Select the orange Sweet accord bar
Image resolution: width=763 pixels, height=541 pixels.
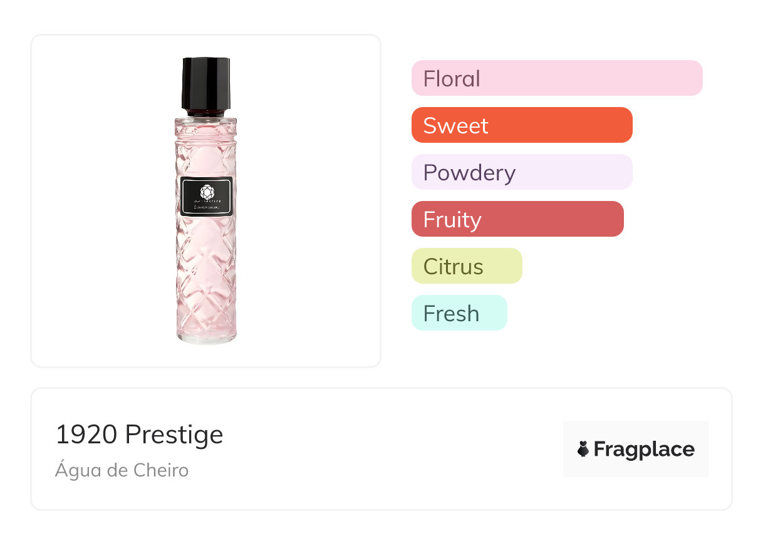pos(522,125)
